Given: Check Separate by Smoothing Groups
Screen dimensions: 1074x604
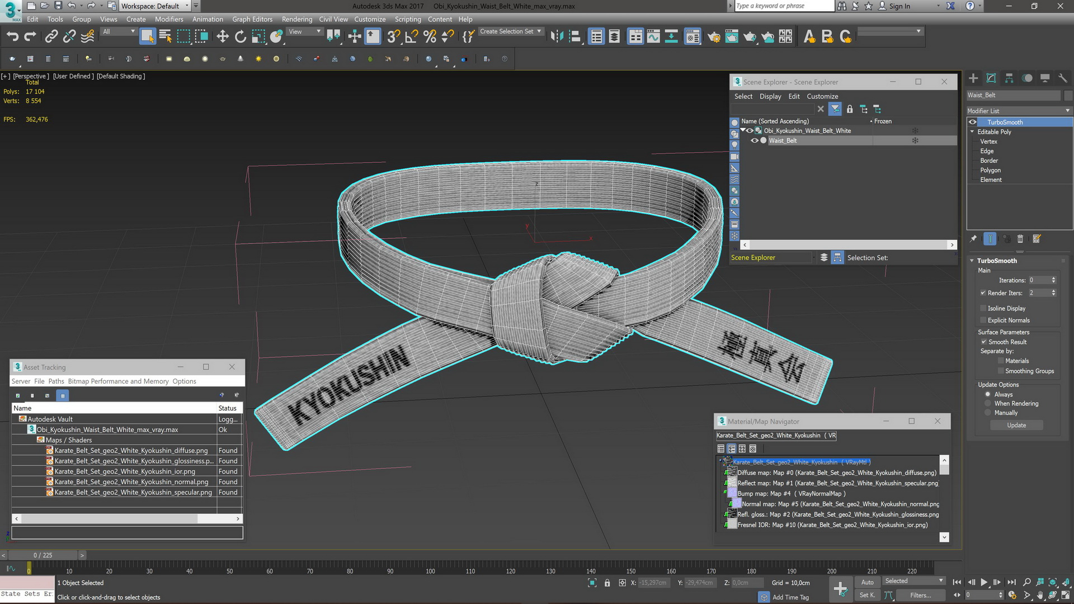Looking at the screenshot, I should (1001, 371).
